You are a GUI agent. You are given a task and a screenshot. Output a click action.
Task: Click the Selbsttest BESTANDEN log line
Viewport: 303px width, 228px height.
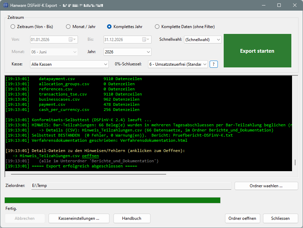119,135
